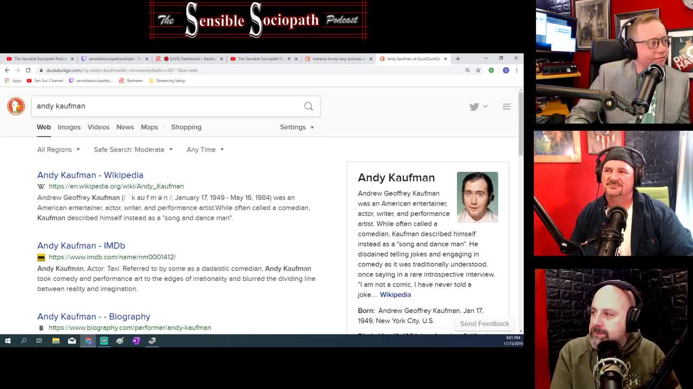Image resolution: width=693 pixels, height=389 pixels.
Task: Click the imdb.com nm0001412 URL
Action: (112, 257)
